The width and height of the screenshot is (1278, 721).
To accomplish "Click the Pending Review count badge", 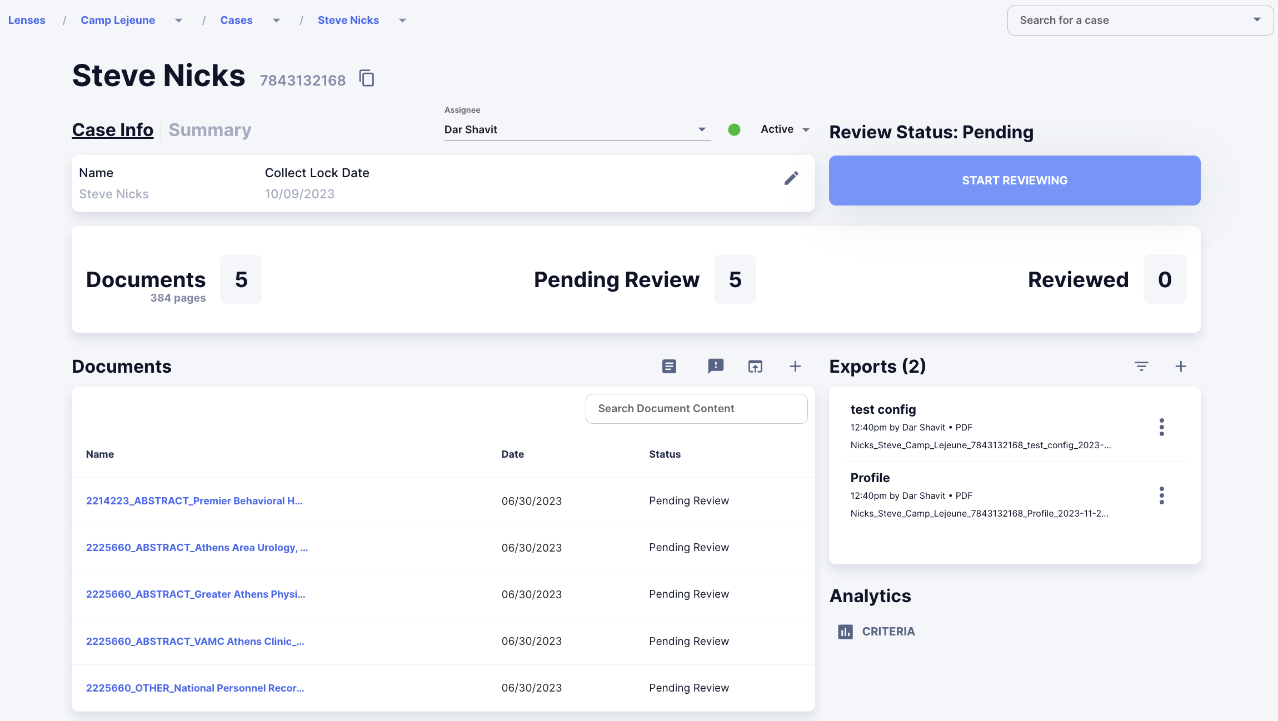I will (x=735, y=279).
